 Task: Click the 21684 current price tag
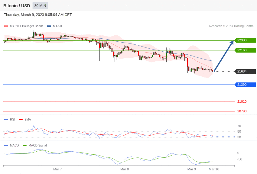click(x=246, y=71)
